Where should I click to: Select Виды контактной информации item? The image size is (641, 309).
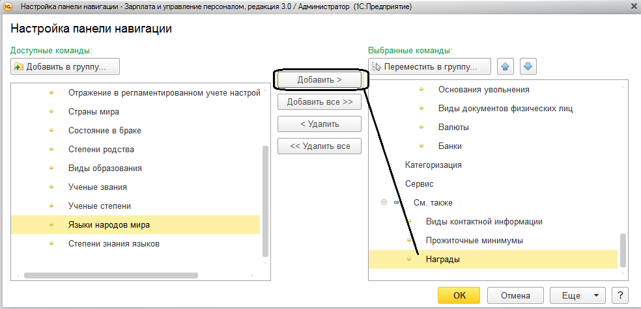484,222
